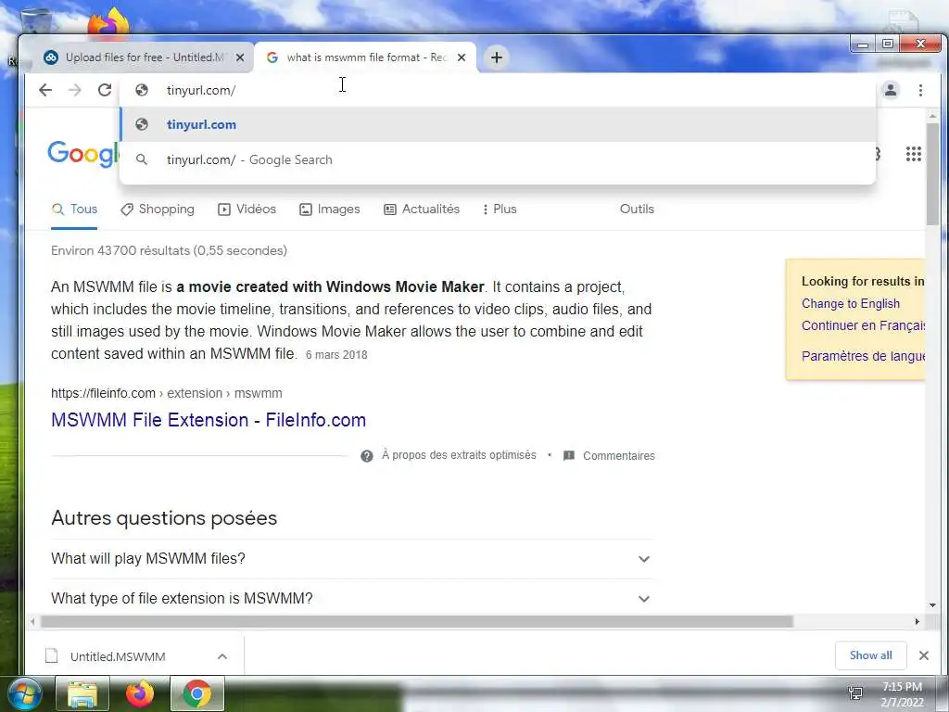Image resolution: width=949 pixels, height=712 pixels.
Task: Click the taskbar clock showing 7:15 PM
Action: (x=902, y=694)
